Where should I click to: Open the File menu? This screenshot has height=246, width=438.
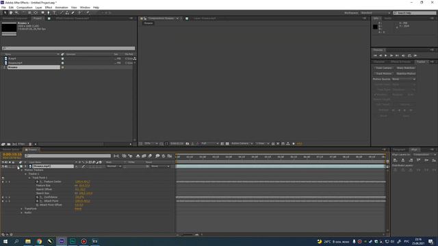[x=3, y=8]
